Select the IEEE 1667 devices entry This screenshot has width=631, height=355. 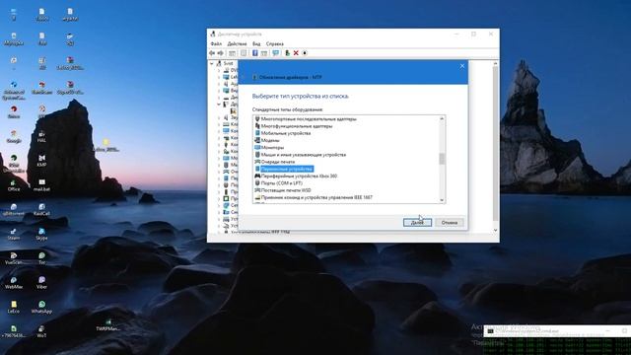click(x=316, y=197)
